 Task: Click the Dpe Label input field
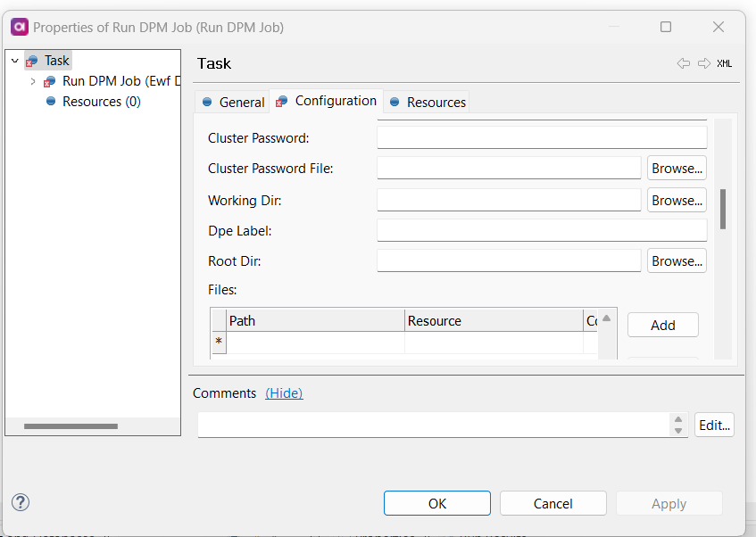pos(542,230)
